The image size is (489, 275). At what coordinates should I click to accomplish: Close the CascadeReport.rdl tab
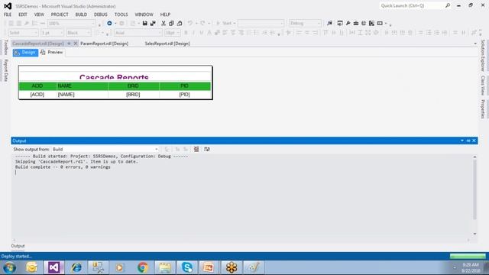pos(75,44)
